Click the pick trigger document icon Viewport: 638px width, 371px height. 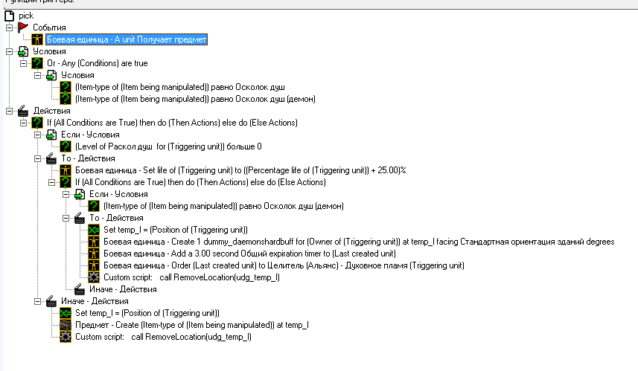10,16
